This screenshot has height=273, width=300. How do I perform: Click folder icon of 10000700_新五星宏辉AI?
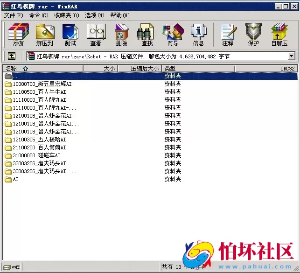pyautogui.click(x=8, y=84)
